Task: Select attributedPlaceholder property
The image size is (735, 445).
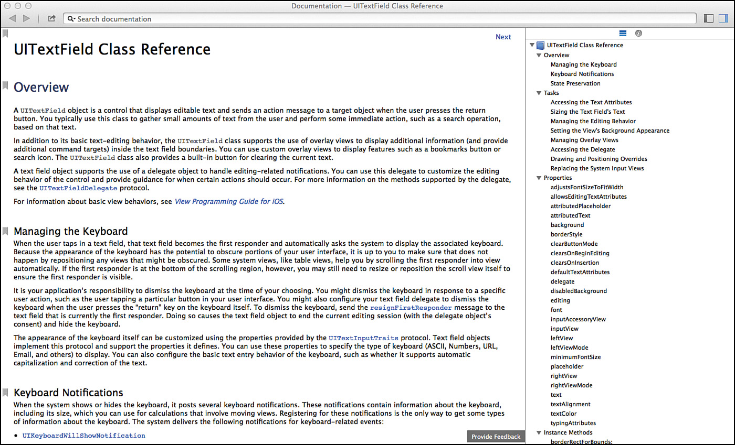Action: tap(581, 206)
